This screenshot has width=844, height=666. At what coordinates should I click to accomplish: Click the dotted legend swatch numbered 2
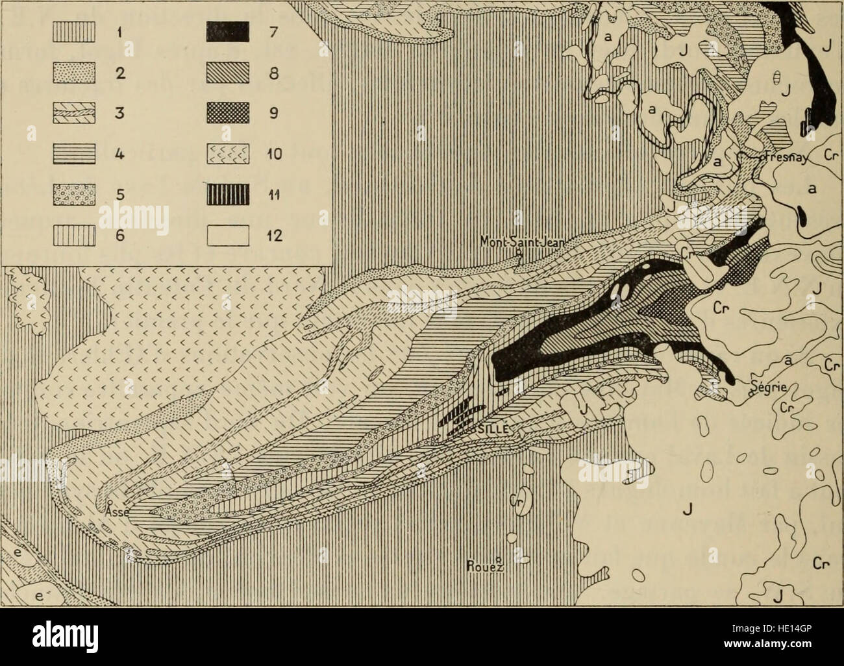[x=75, y=73]
